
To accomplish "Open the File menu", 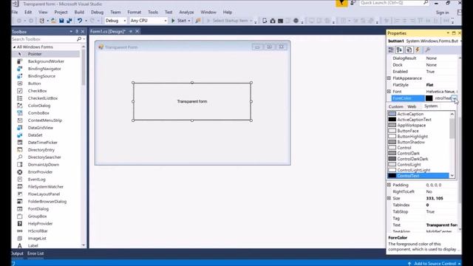I will point(15,12).
